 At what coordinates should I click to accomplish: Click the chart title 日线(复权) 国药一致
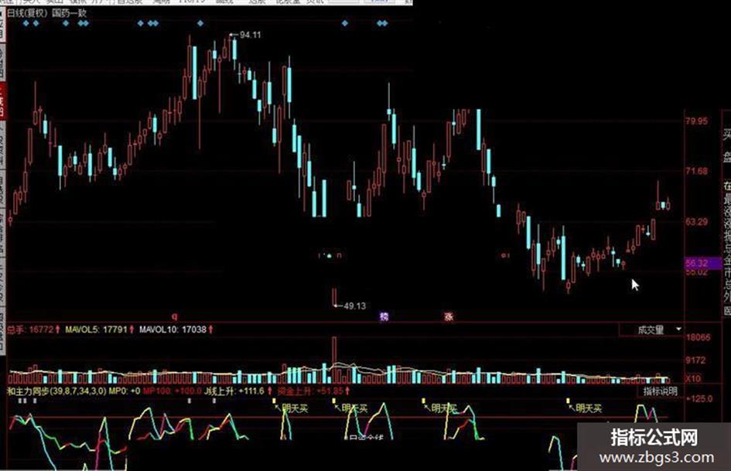(x=46, y=12)
